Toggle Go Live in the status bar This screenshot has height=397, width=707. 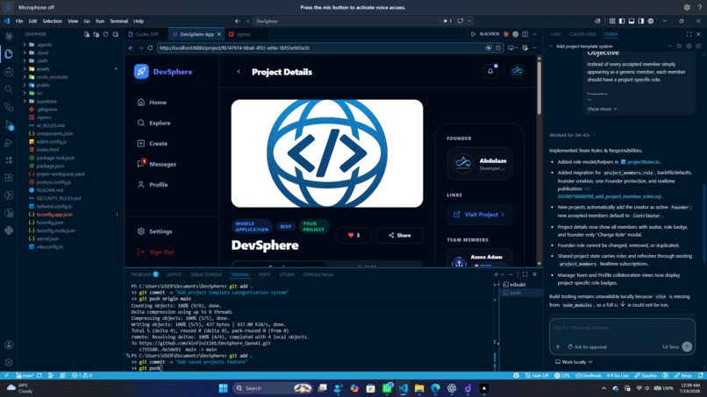click(618, 375)
